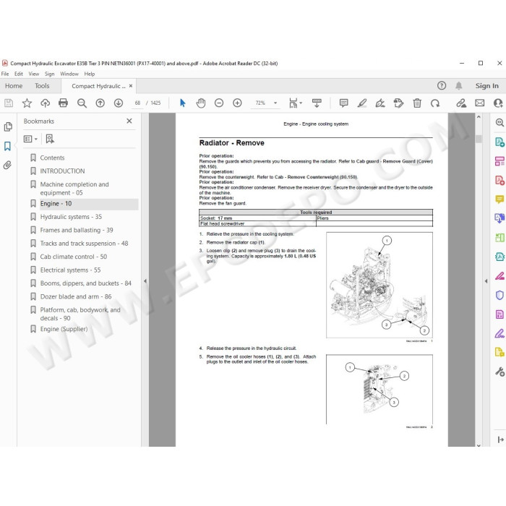
Task: Open Tracks and track suspension - 48 bookmark
Action: click(84, 244)
